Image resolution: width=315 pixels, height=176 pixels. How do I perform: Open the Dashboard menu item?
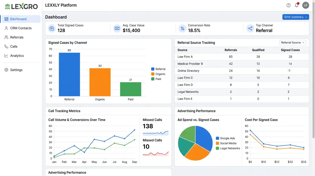21,19
